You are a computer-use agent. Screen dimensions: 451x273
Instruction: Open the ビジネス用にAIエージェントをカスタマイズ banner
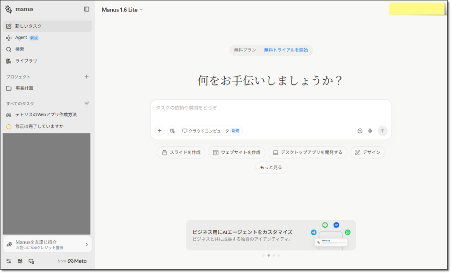271,236
